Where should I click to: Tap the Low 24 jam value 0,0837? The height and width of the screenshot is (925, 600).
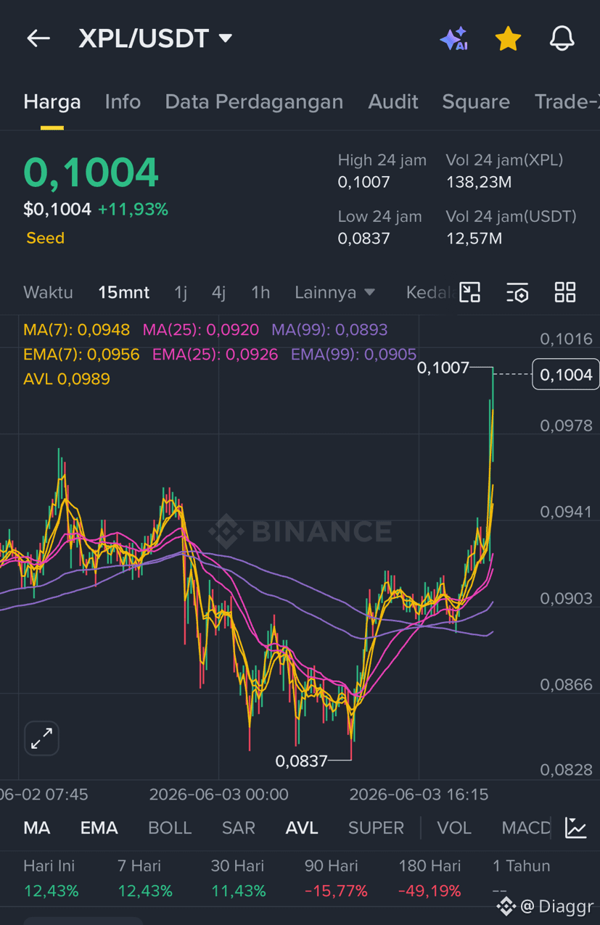(364, 238)
